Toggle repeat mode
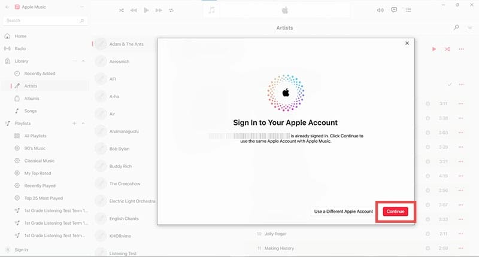479x257 pixels. pyautogui.click(x=171, y=10)
